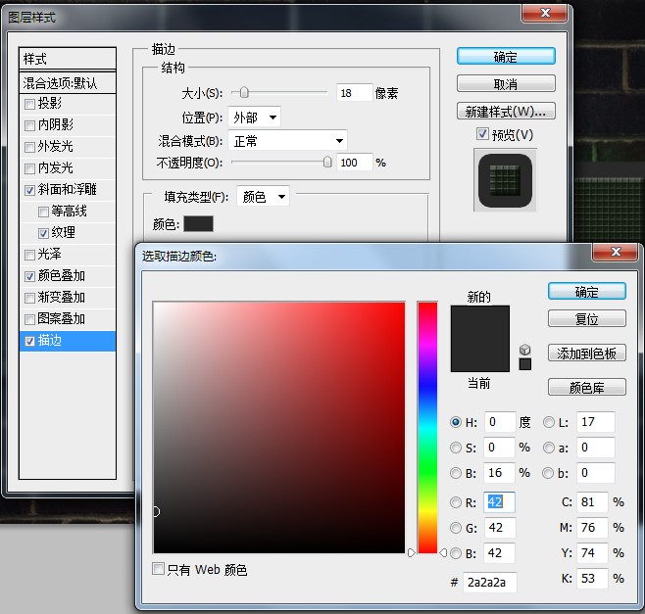Uncheck the 预览(V) preview checkbox
The height and width of the screenshot is (614, 645).
coord(482,133)
